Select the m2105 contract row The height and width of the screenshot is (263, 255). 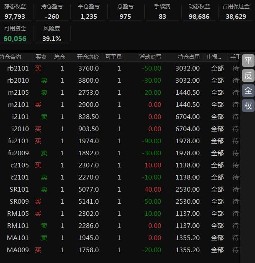pyautogui.click(x=120, y=93)
